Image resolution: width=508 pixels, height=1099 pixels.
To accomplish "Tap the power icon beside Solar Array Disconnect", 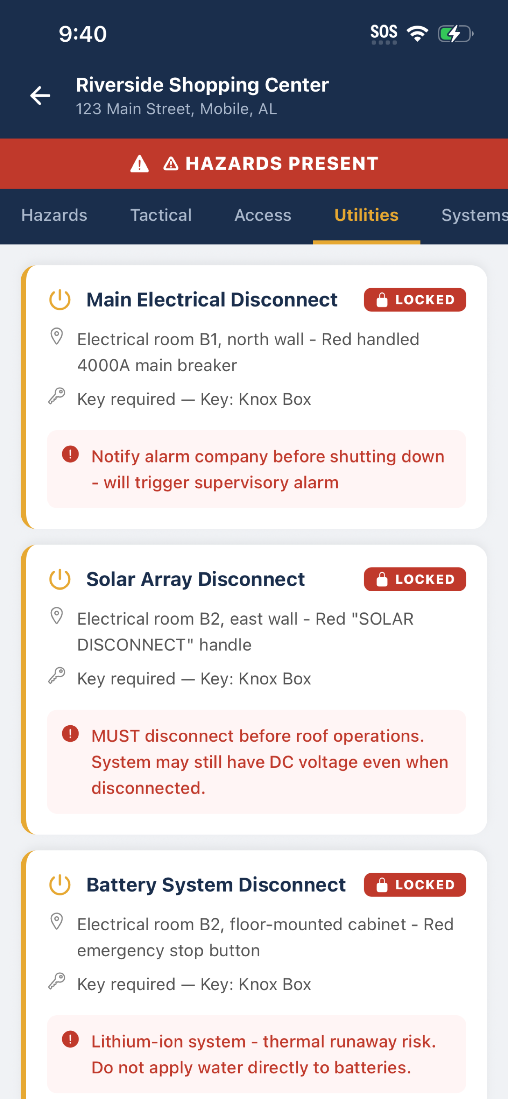I will [60, 579].
